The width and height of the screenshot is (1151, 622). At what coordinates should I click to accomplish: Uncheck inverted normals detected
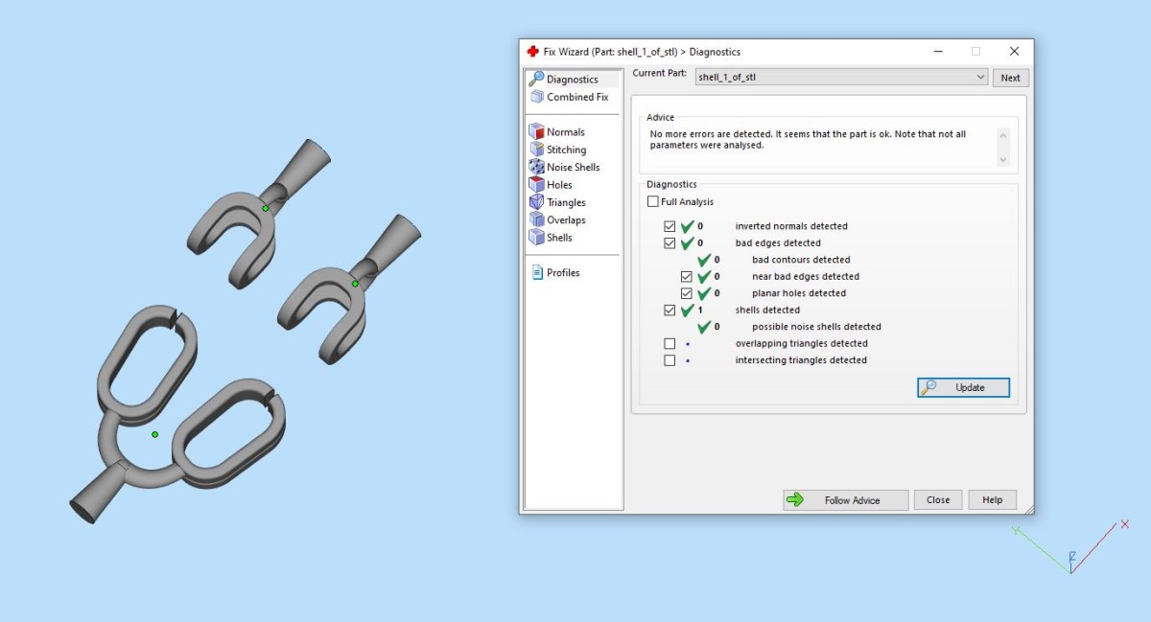tap(669, 226)
